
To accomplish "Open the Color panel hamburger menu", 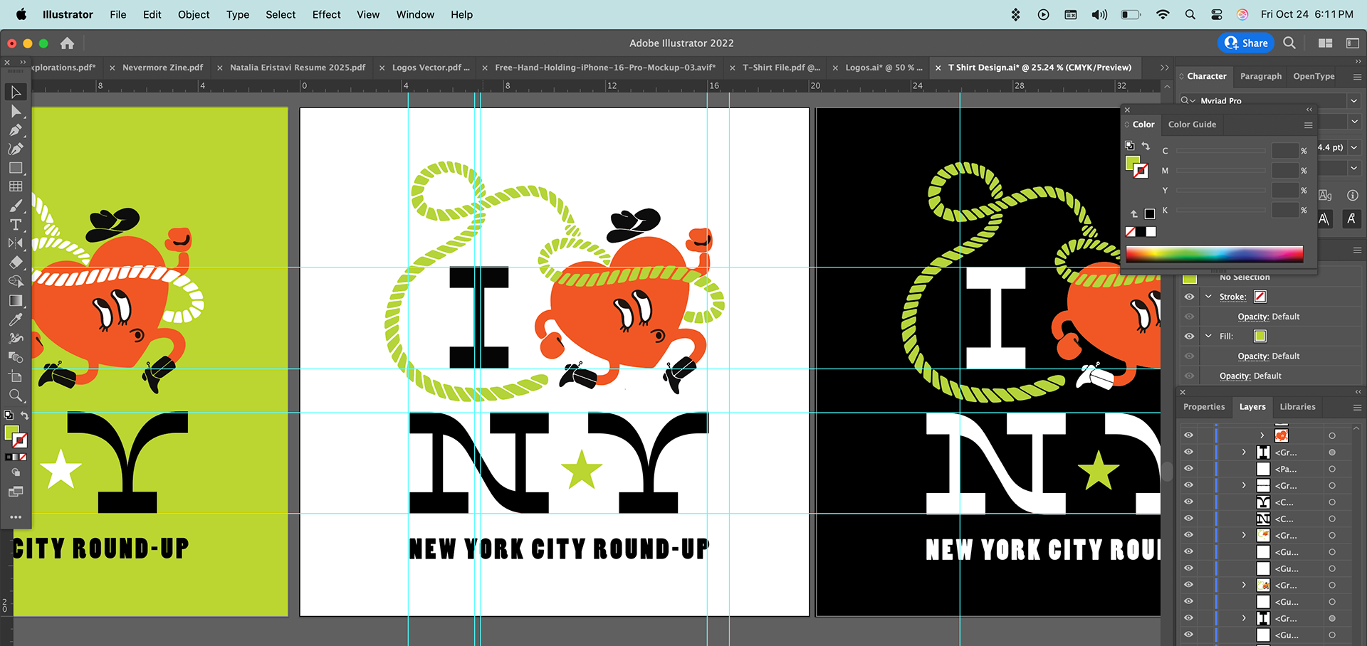I will 1308,125.
